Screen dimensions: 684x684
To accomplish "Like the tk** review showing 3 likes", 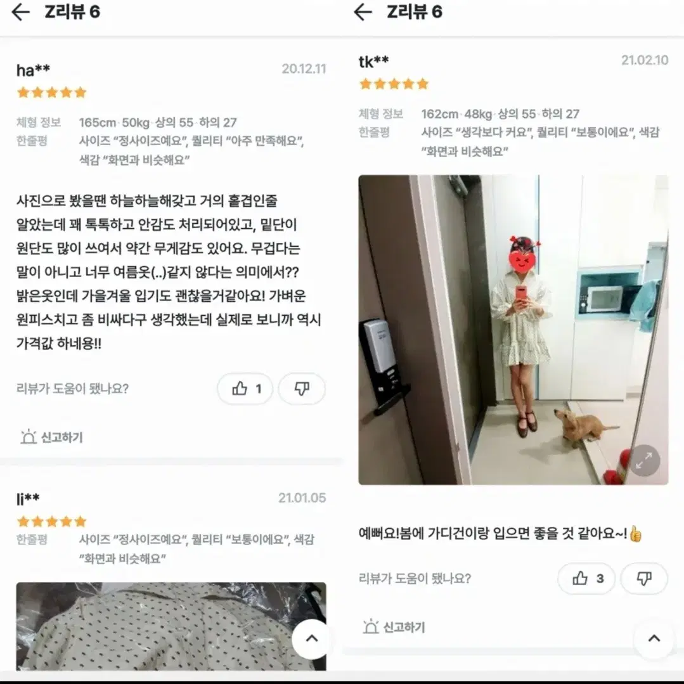I will tap(586, 578).
